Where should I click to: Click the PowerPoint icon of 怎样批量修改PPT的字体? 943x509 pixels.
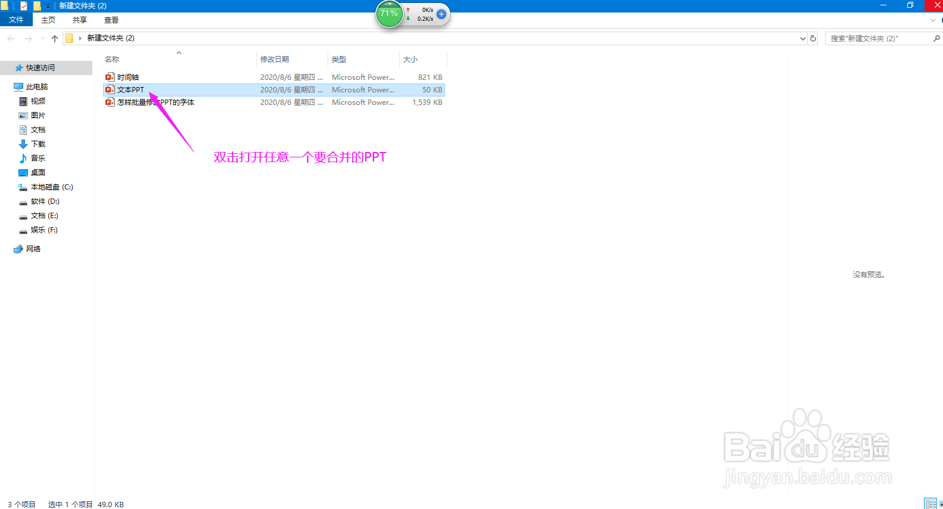110,103
